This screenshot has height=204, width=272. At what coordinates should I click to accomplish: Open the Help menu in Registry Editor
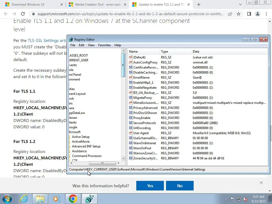[x=118, y=45]
